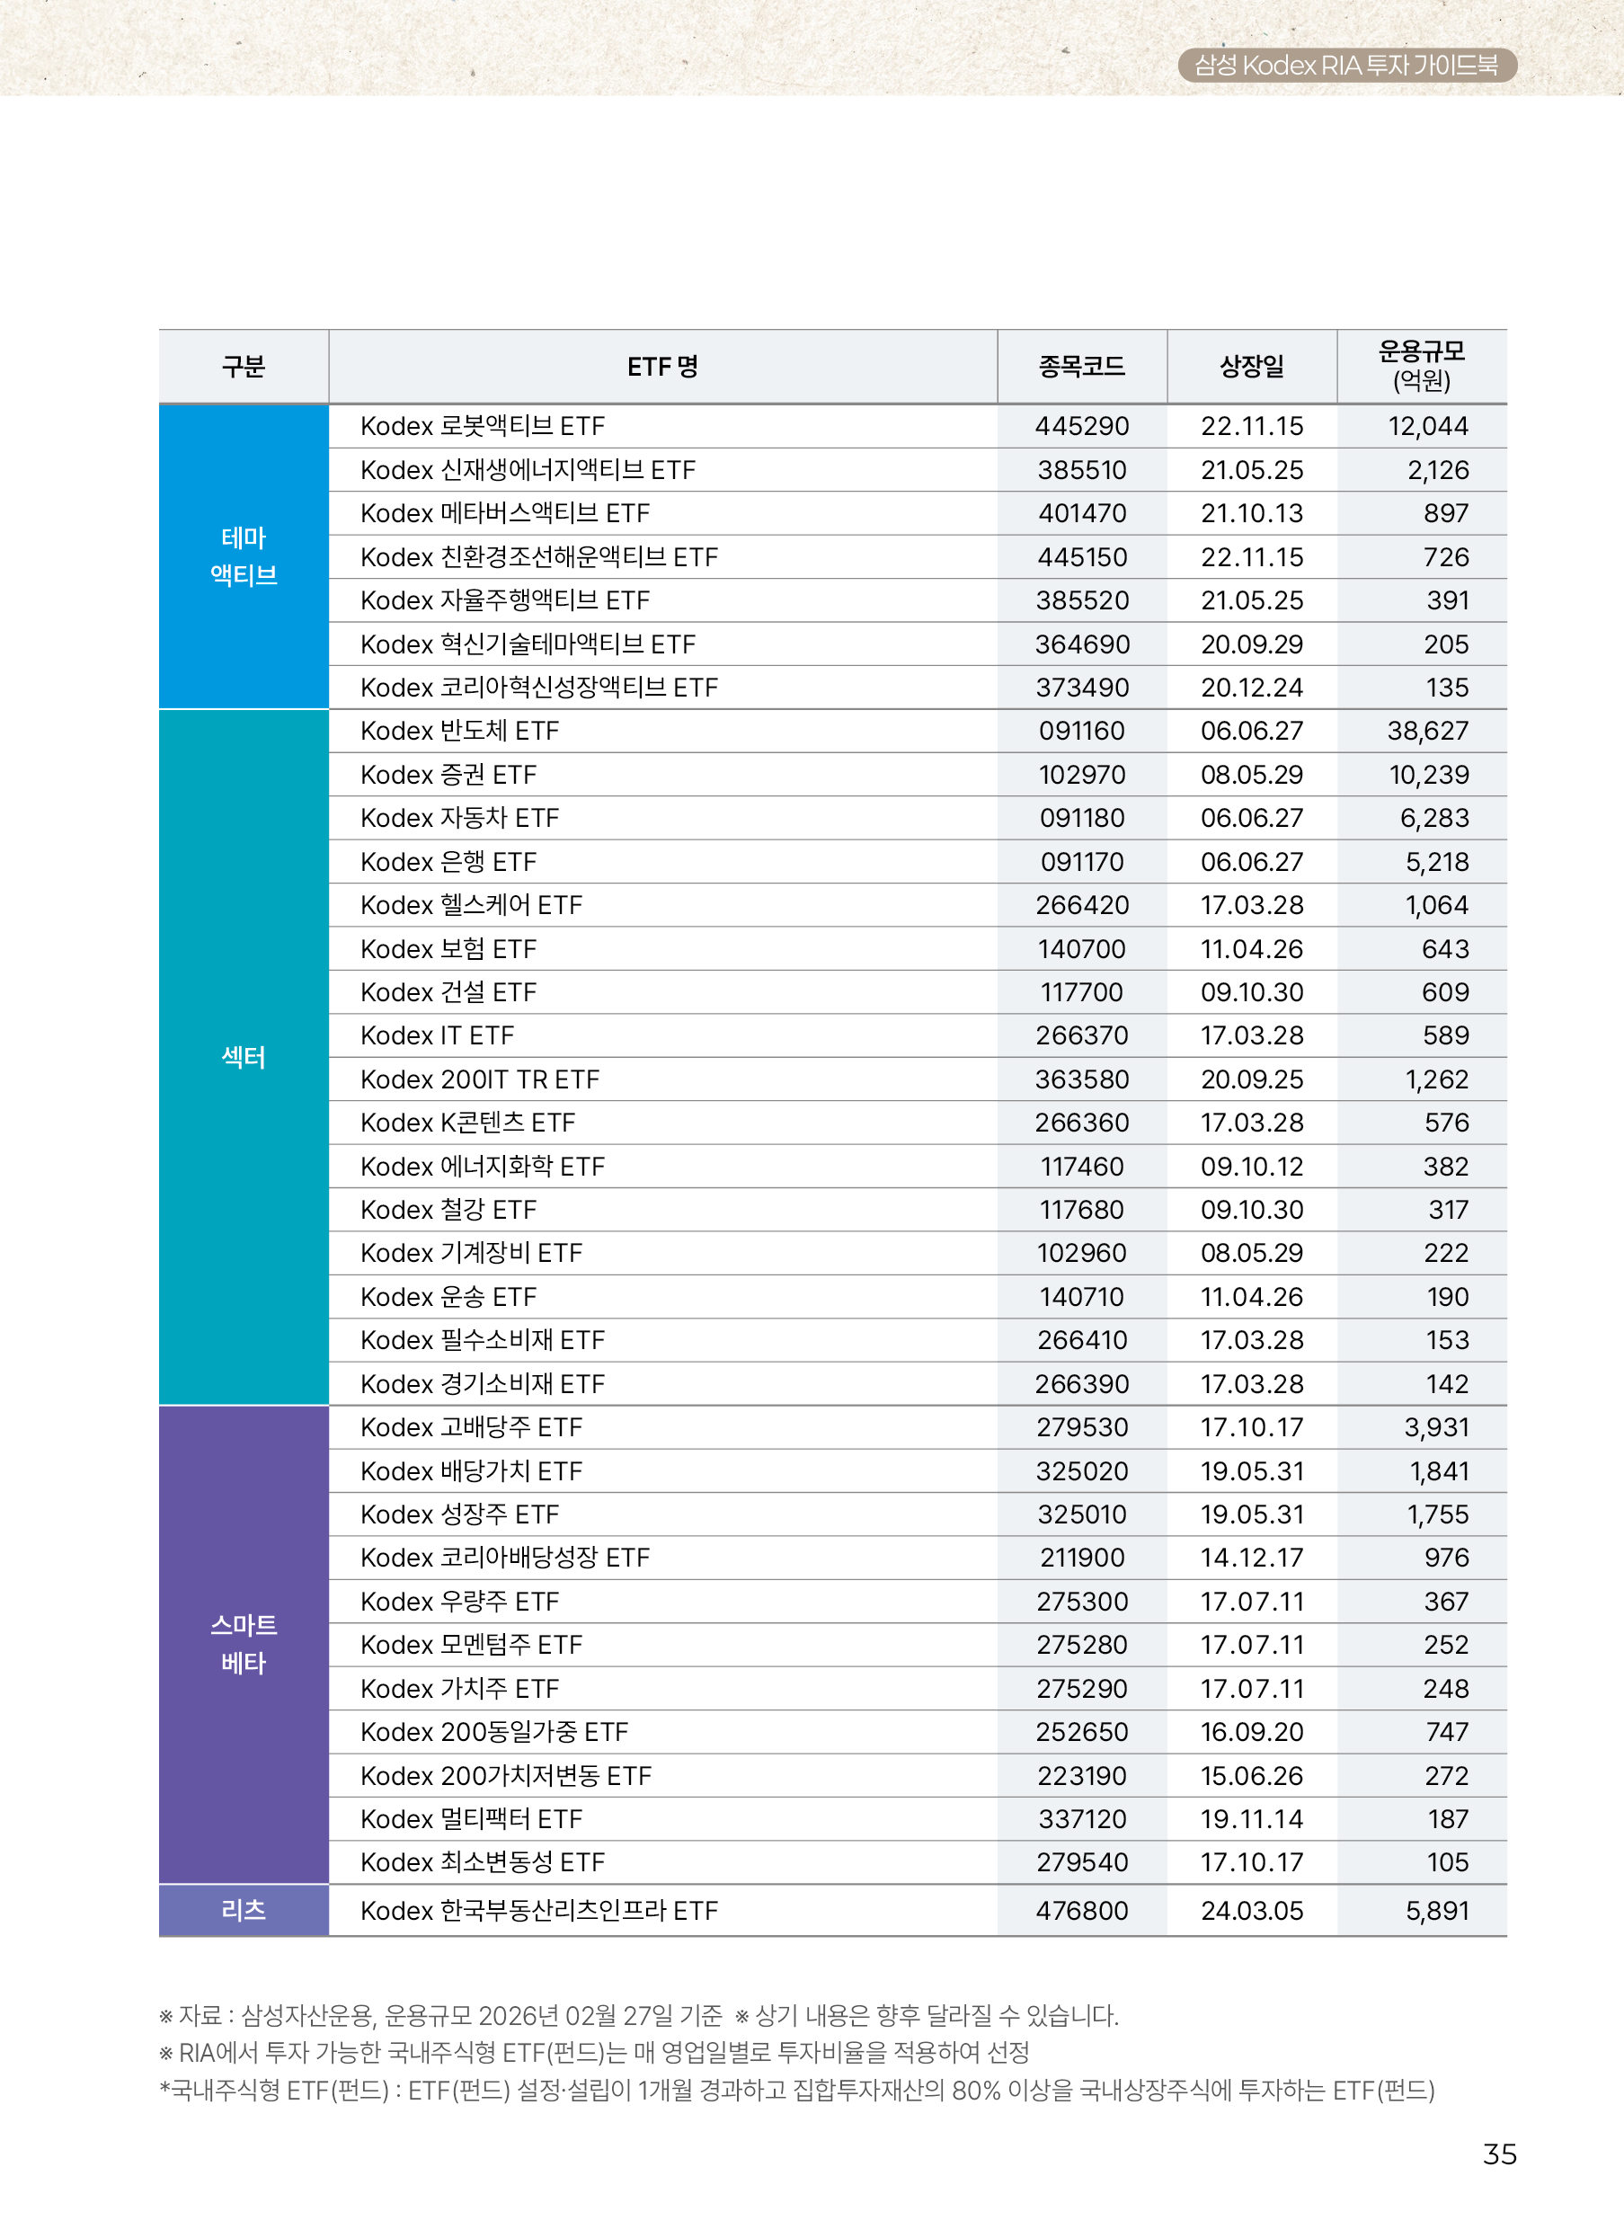Click 'Kodex 철강 ETF' name

click(x=448, y=1211)
